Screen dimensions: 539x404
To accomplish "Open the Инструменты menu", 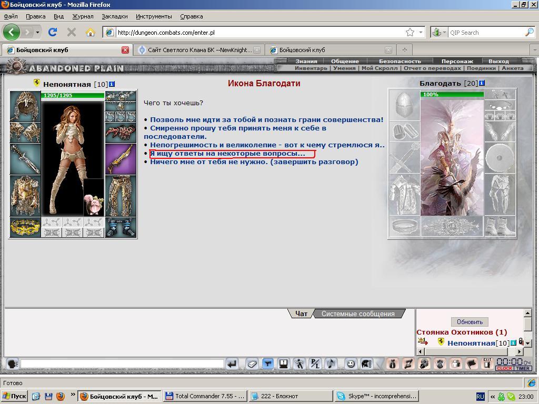I will tap(154, 16).
